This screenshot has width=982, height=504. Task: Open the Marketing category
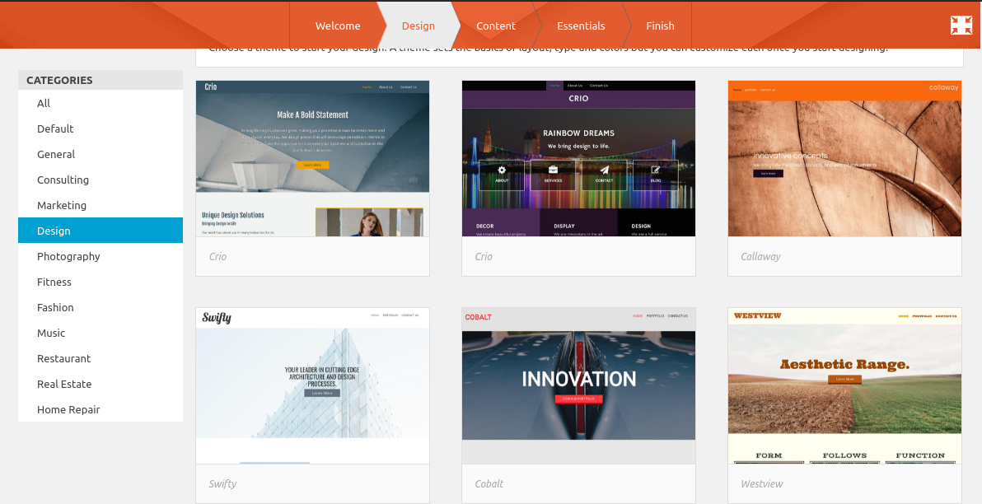click(x=101, y=205)
